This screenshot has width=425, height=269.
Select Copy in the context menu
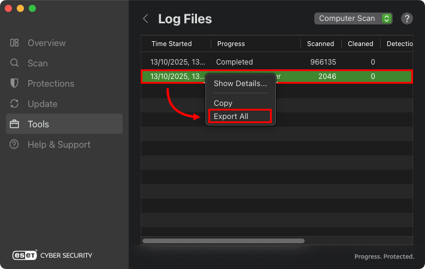[x=223, y=103]
